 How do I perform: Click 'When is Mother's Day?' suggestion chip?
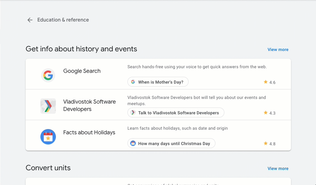click(x=158, y=82)
